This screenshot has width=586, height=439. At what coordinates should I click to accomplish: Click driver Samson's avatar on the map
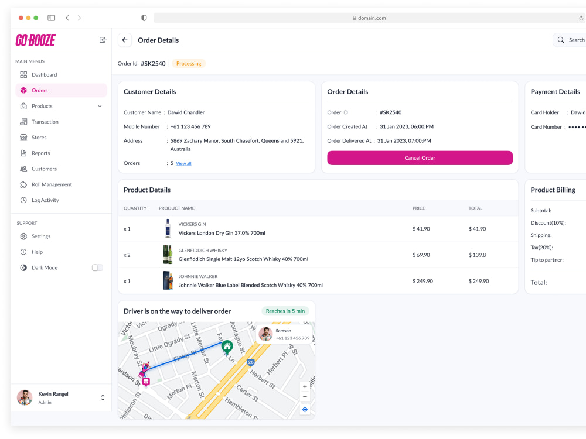pyautogui.click(x=265, y=334)
